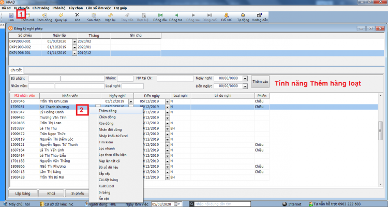The height and width of the screenshot is (207, 388).
Task: Choose Tìm kiếm in context menu
Action: [116, 142]
